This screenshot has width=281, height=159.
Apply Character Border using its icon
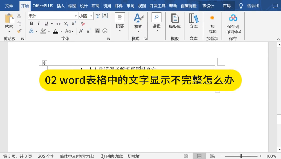click(x=105, y=16)
